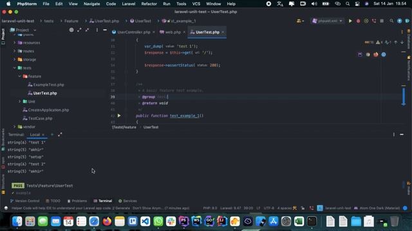Click the PHP: 8.0 language level widget

(210, 208)
